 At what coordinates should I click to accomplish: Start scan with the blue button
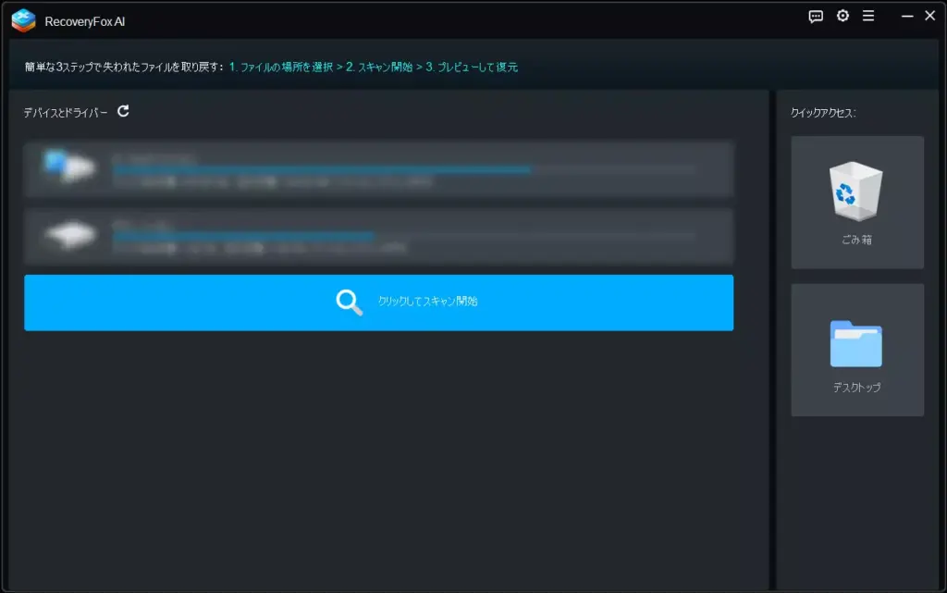[x=378, y=303]
